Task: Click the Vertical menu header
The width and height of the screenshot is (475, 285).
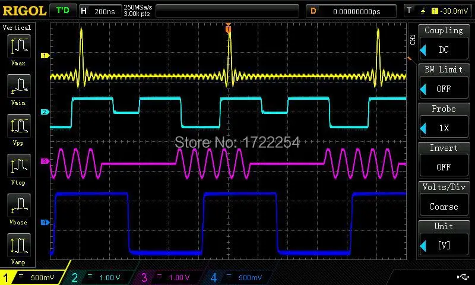Action: [17, 27]
